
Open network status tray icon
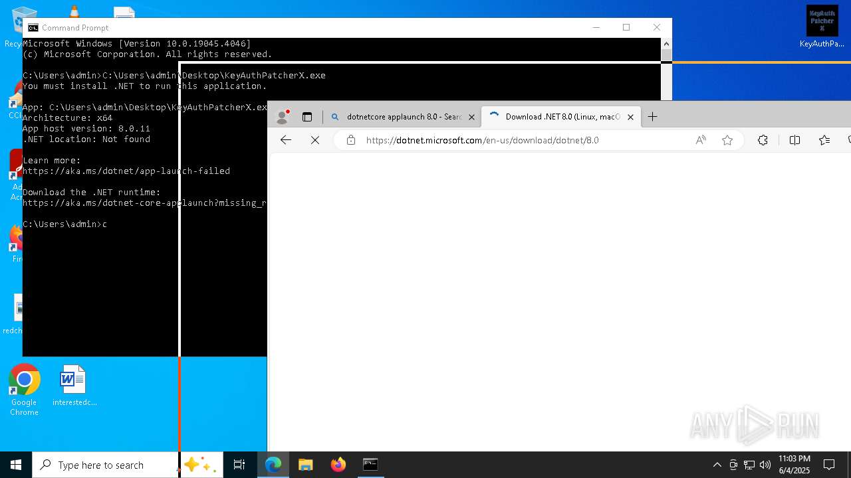pyautogui.click(x=749, y=465)
